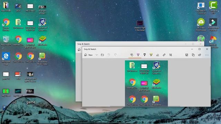Expand the New snip delay dropdown arrow
Screen dimensions: 221x124
click(x=97, y=55)
